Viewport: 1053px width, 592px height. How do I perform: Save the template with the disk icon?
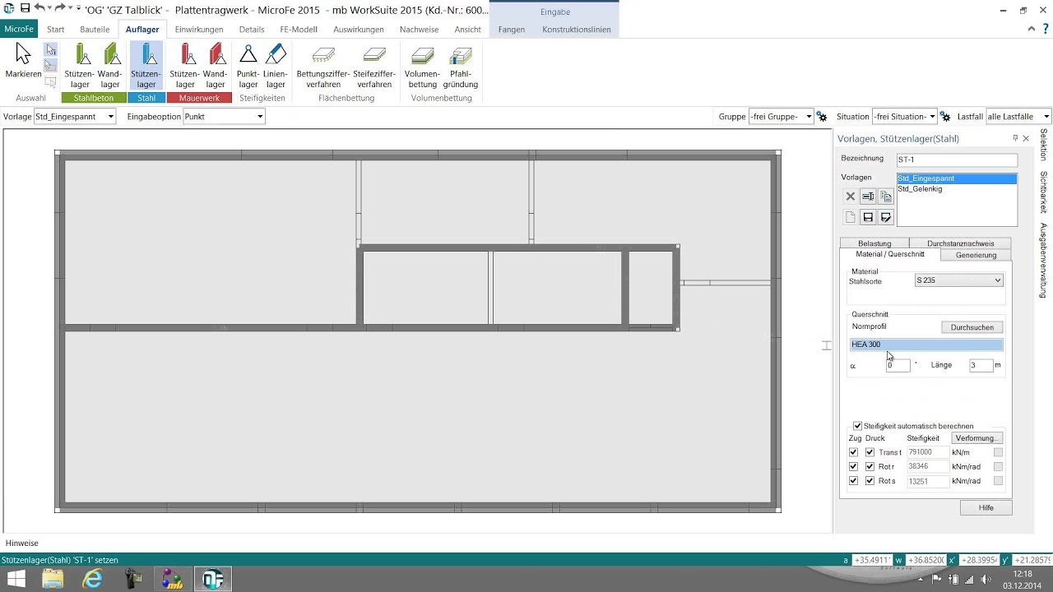pyautogui.click(x=868, y=217)
